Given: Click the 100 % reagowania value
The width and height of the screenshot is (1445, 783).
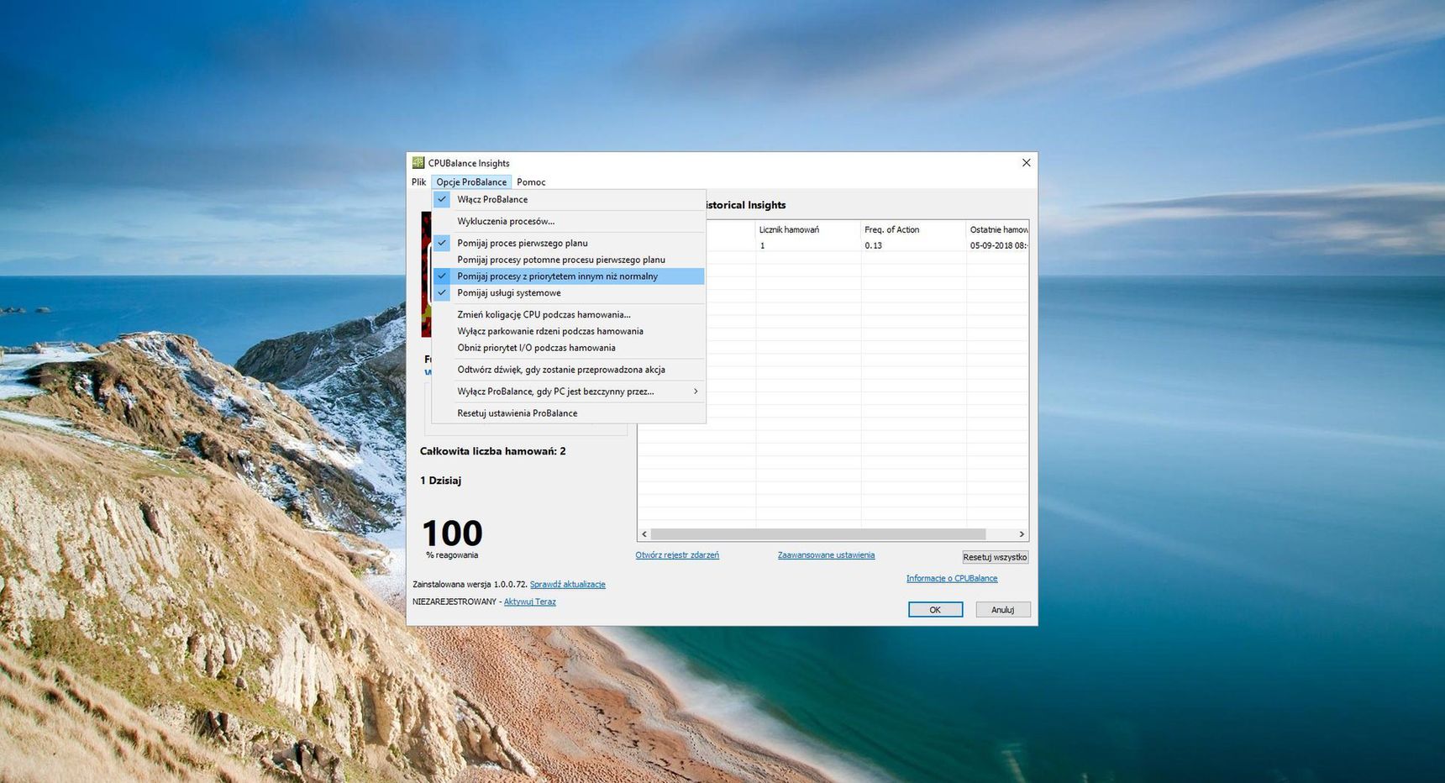Looking at the screenshot, I should pyautogui.click(x=452, y=538).
